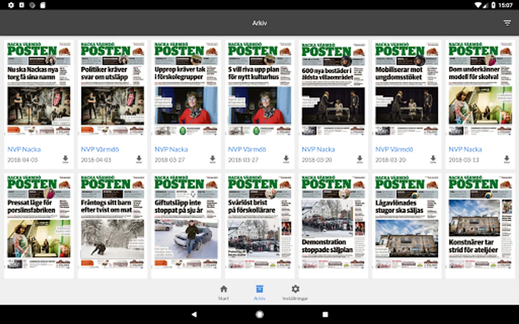519x324 pixels.
Task: Click NVP Värmdö title dated 2018-04-03
Action: [x=100, y=149]
